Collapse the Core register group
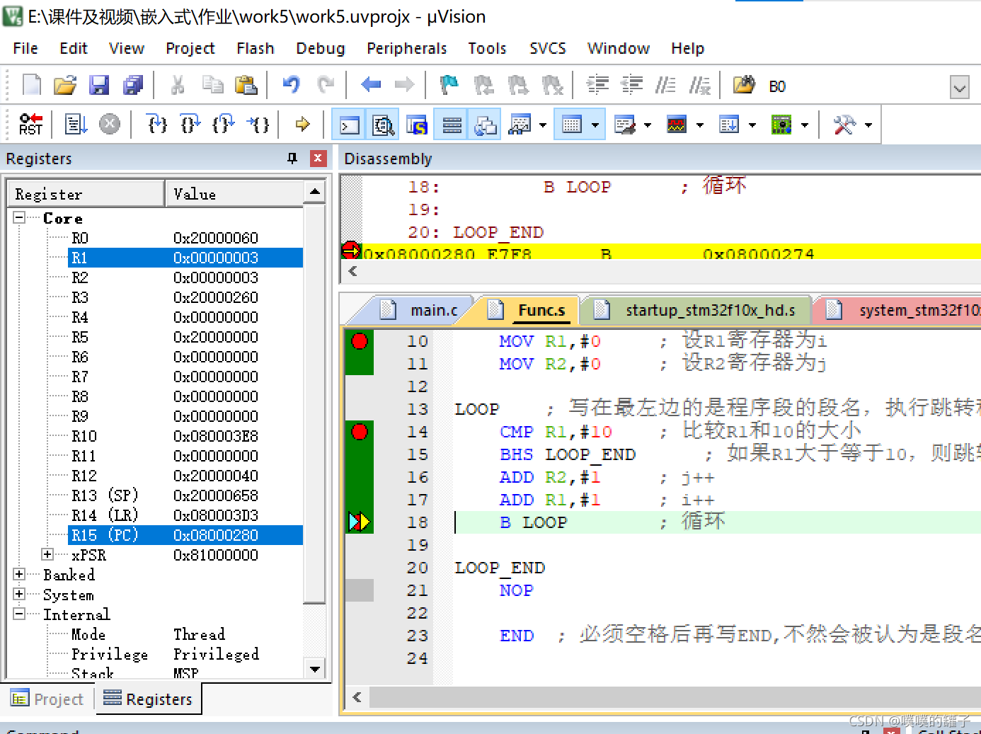The height and width of the screenshot is (734, 981). coord(20,218)
